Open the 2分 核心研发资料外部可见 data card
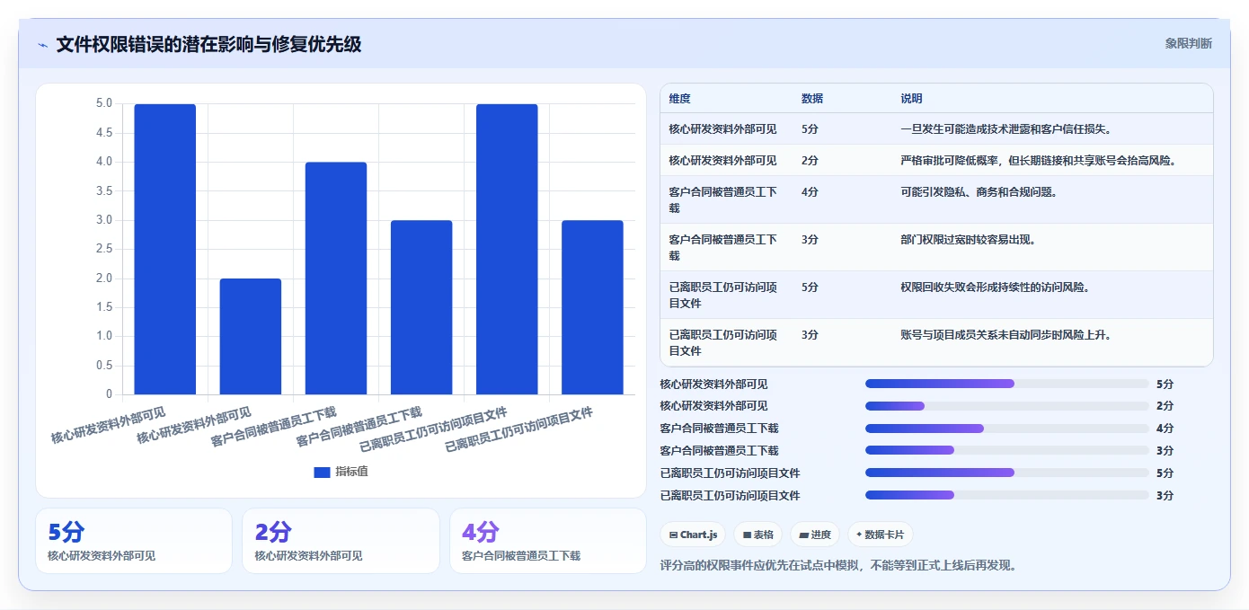1249x610 pixels. click(341, 541)
